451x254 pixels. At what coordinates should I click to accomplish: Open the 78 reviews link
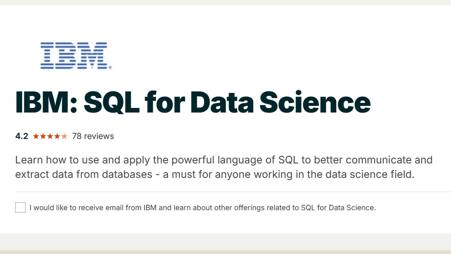click(93, 136)
